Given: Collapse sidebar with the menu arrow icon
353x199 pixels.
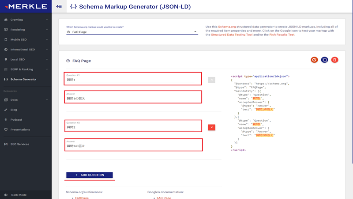Looking at the screenshot, I should [x=59, y=6].
